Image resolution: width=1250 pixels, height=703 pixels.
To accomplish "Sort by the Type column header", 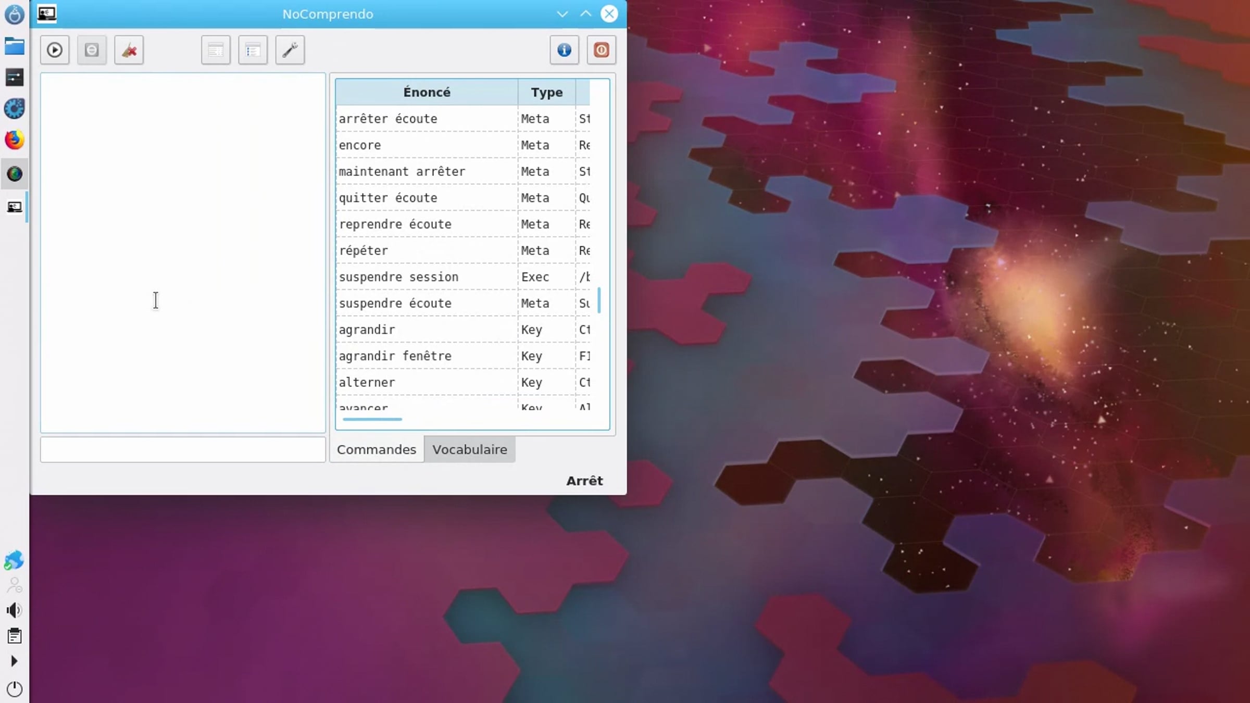I will pos(547,92).
